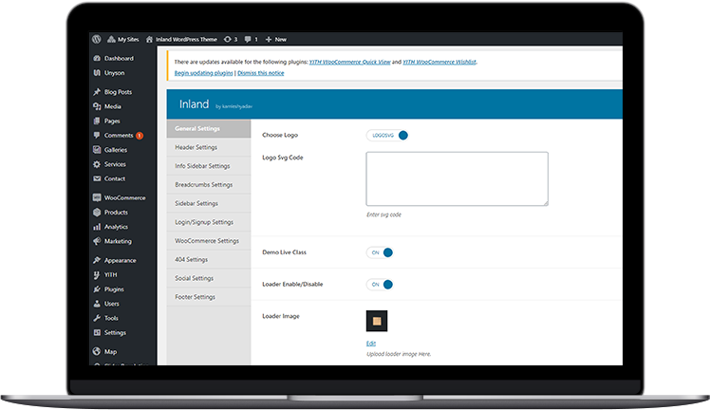710x410 pixels.
Task: Click the YITH sidebar icon
Action: (97, 274)
